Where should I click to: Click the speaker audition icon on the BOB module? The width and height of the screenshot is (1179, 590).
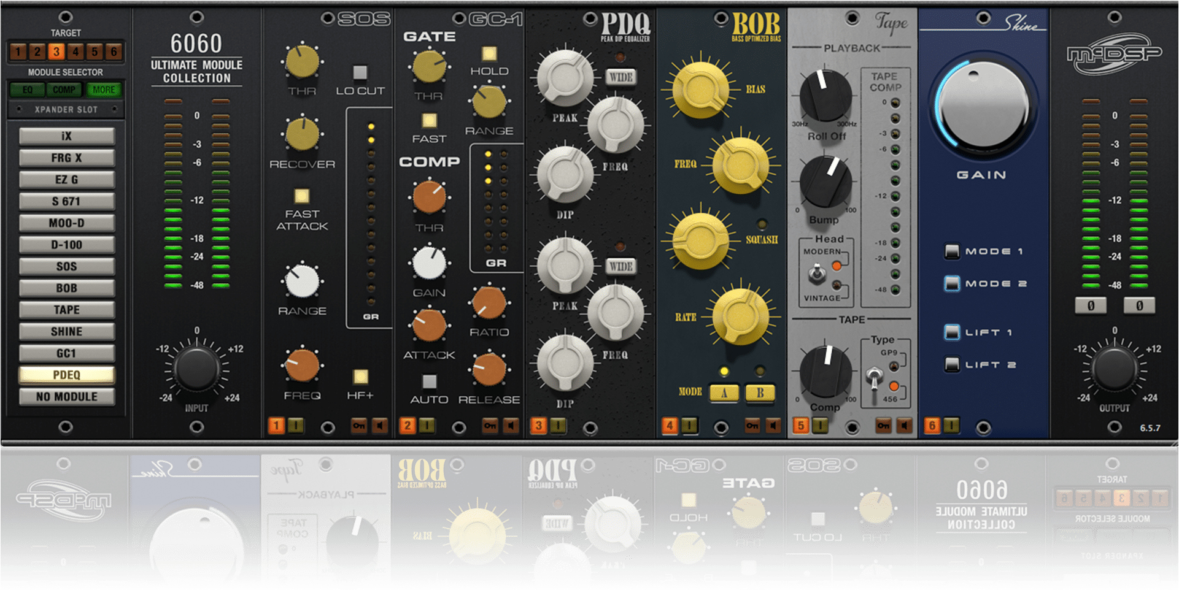pyautogui.click(x=773, y=426)
